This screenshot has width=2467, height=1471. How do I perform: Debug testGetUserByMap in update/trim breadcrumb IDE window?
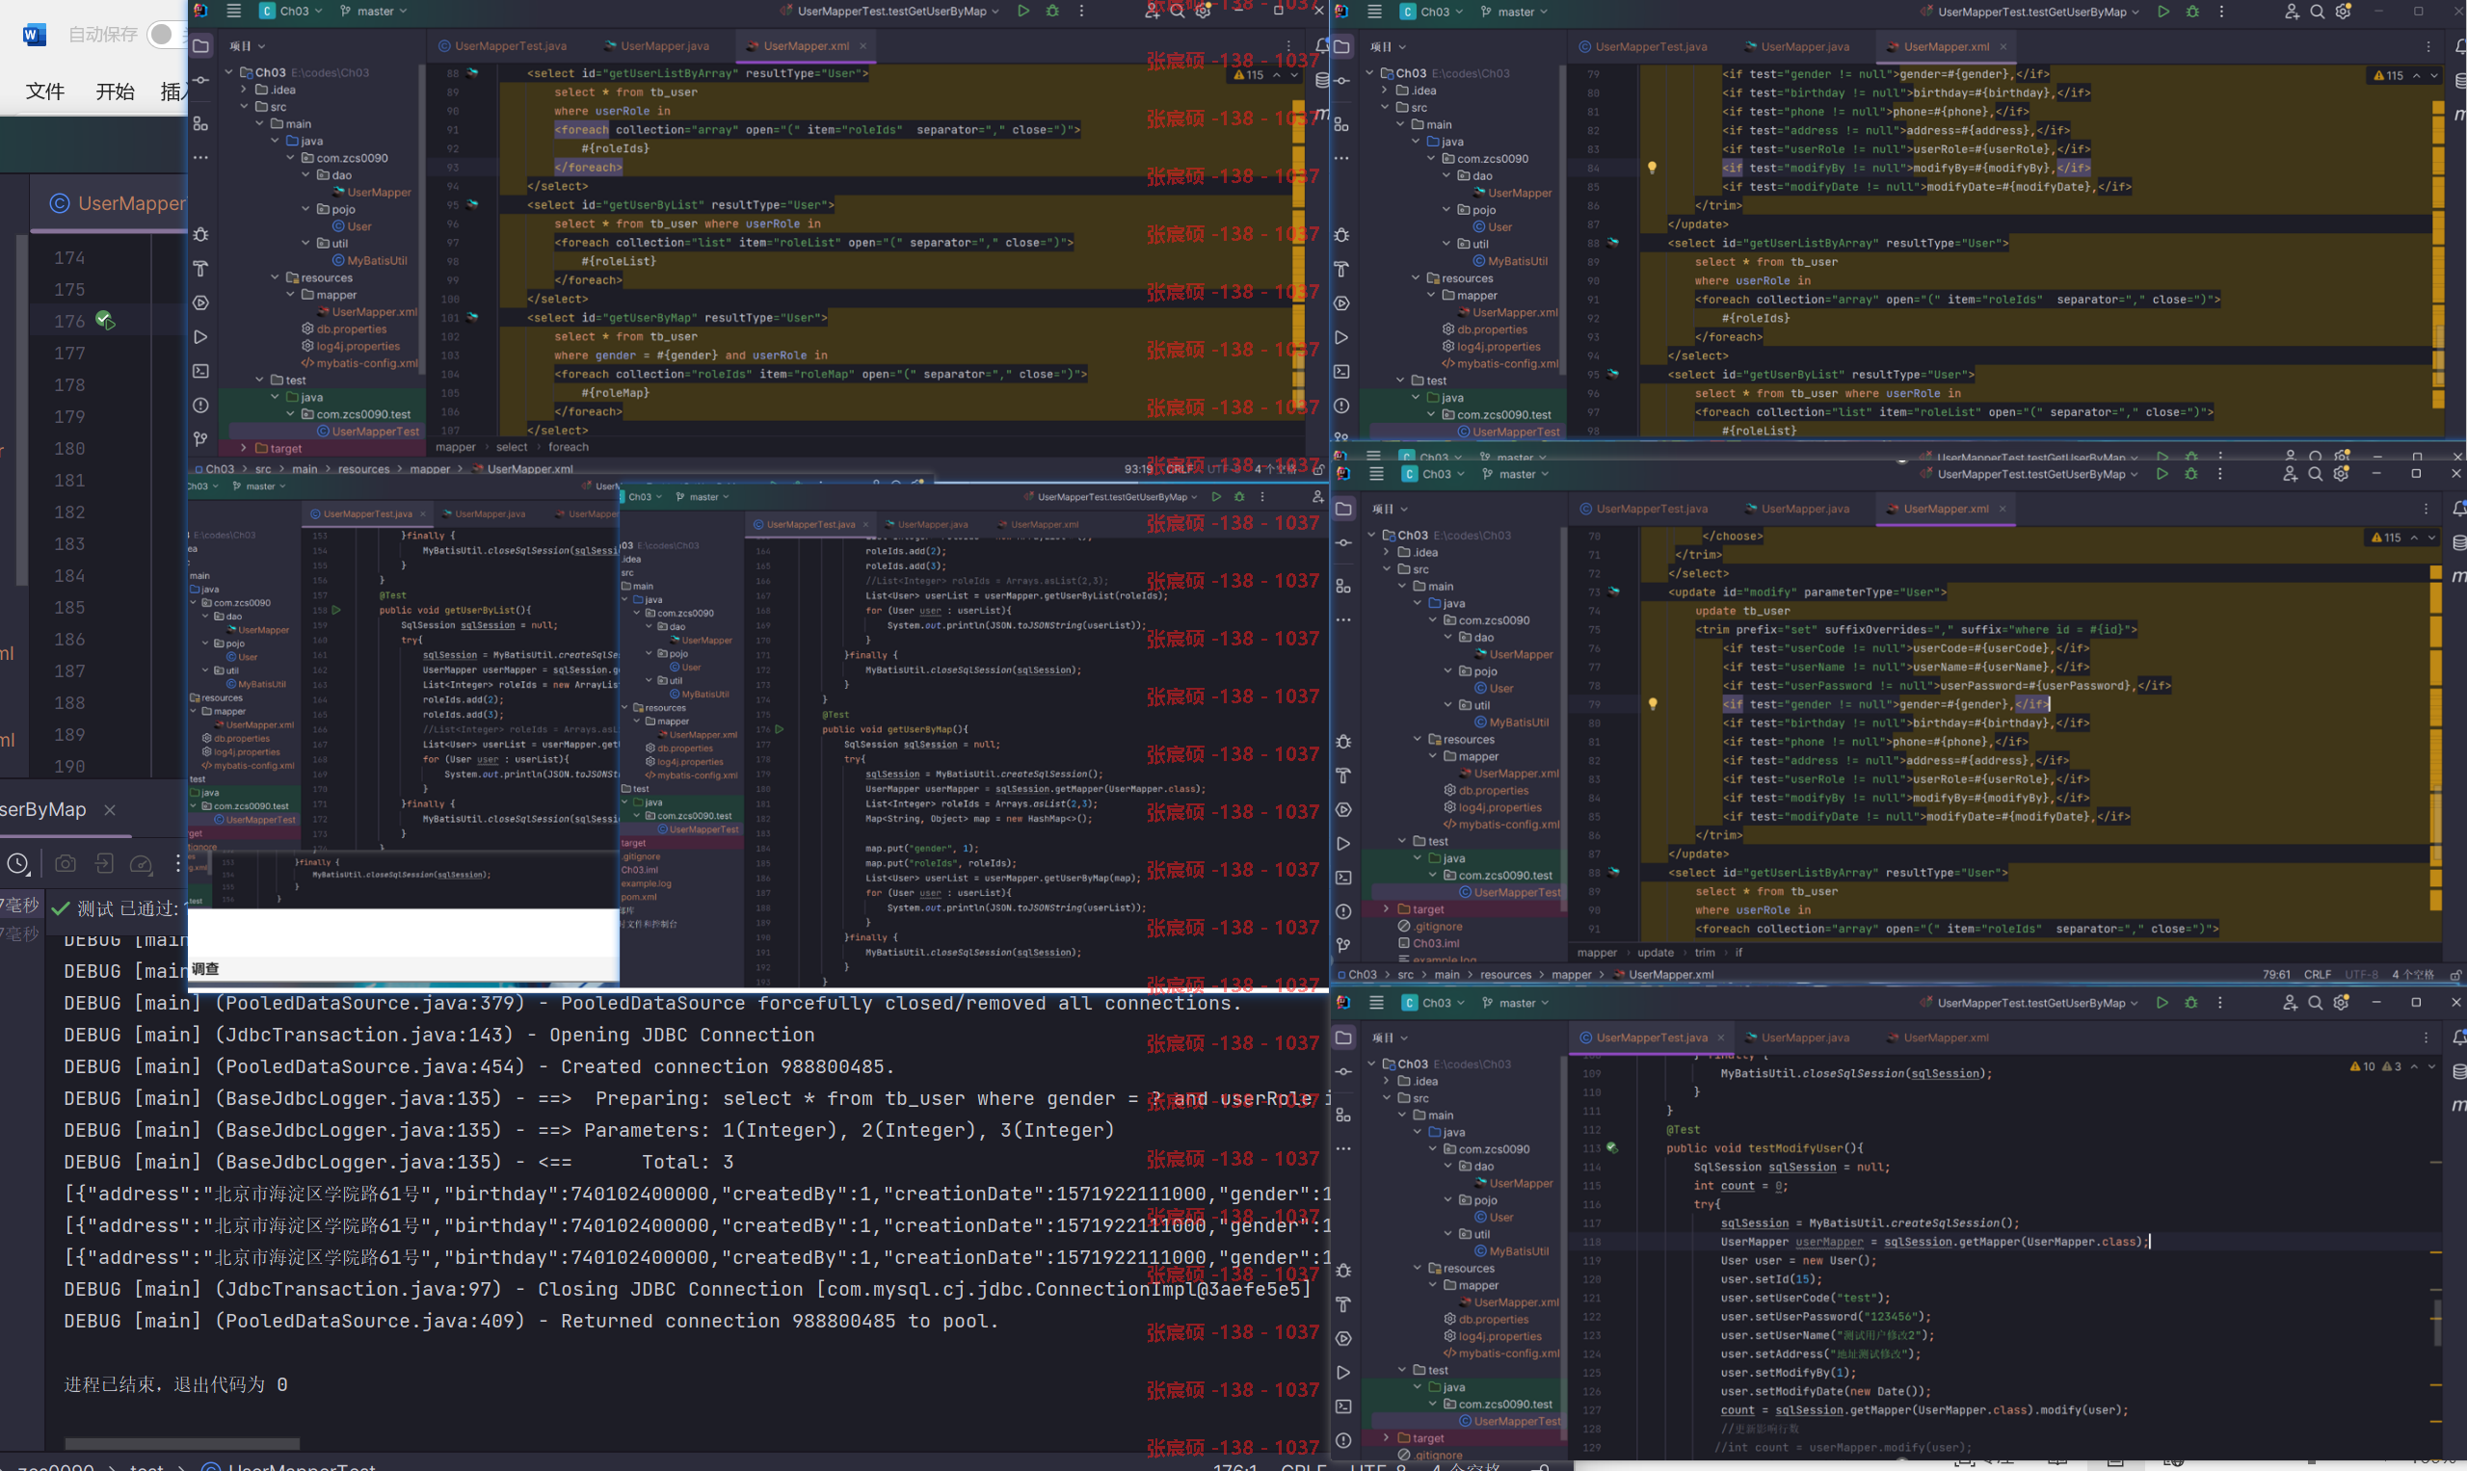tap(2191, 474)
